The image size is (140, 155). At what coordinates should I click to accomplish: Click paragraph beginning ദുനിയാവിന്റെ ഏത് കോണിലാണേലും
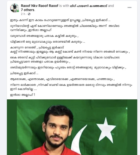[65, 28]
